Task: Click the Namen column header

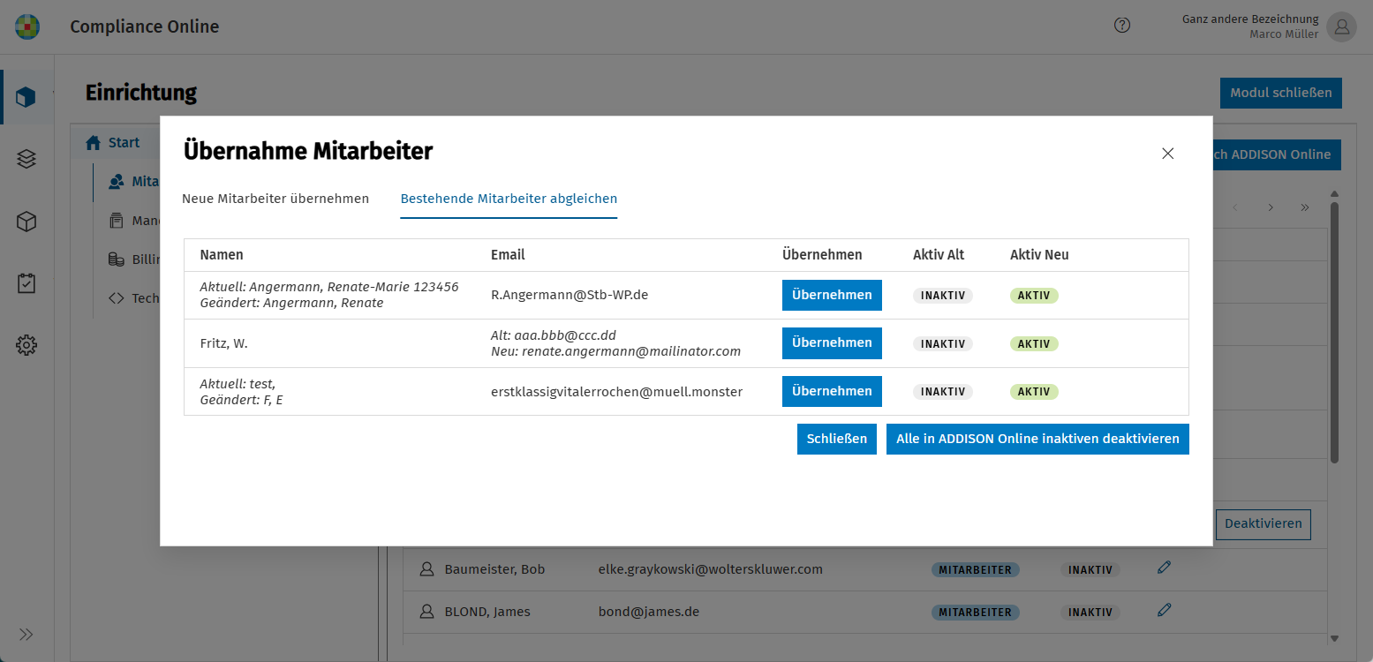Action: click(222, 255)
